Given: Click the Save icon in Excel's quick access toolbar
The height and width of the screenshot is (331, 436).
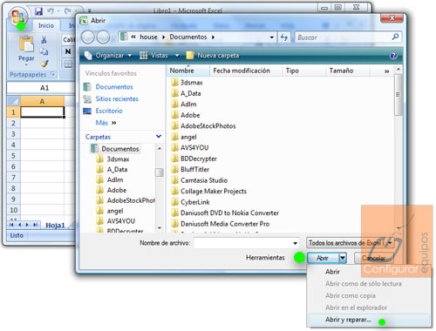Looking at the screenshot, I should coord(38,11).
